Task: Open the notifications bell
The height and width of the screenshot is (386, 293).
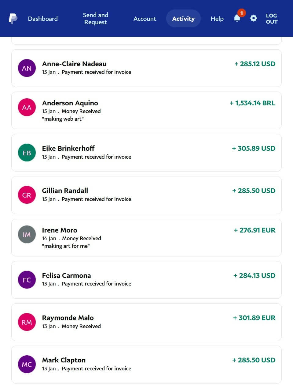Action: pos(237,18)
